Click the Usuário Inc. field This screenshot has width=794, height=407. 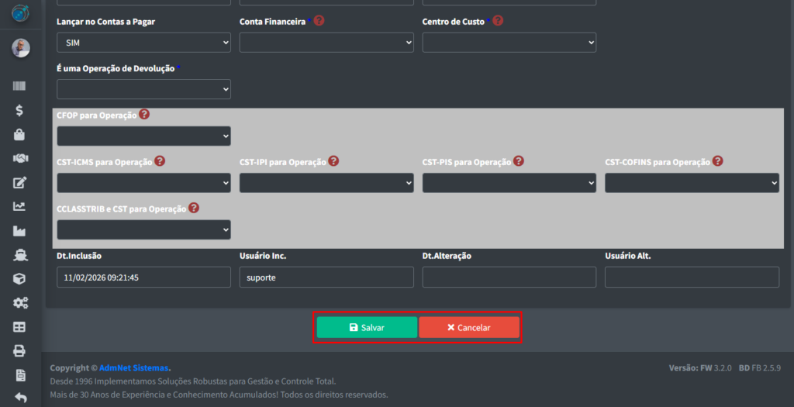pos(326,278)
